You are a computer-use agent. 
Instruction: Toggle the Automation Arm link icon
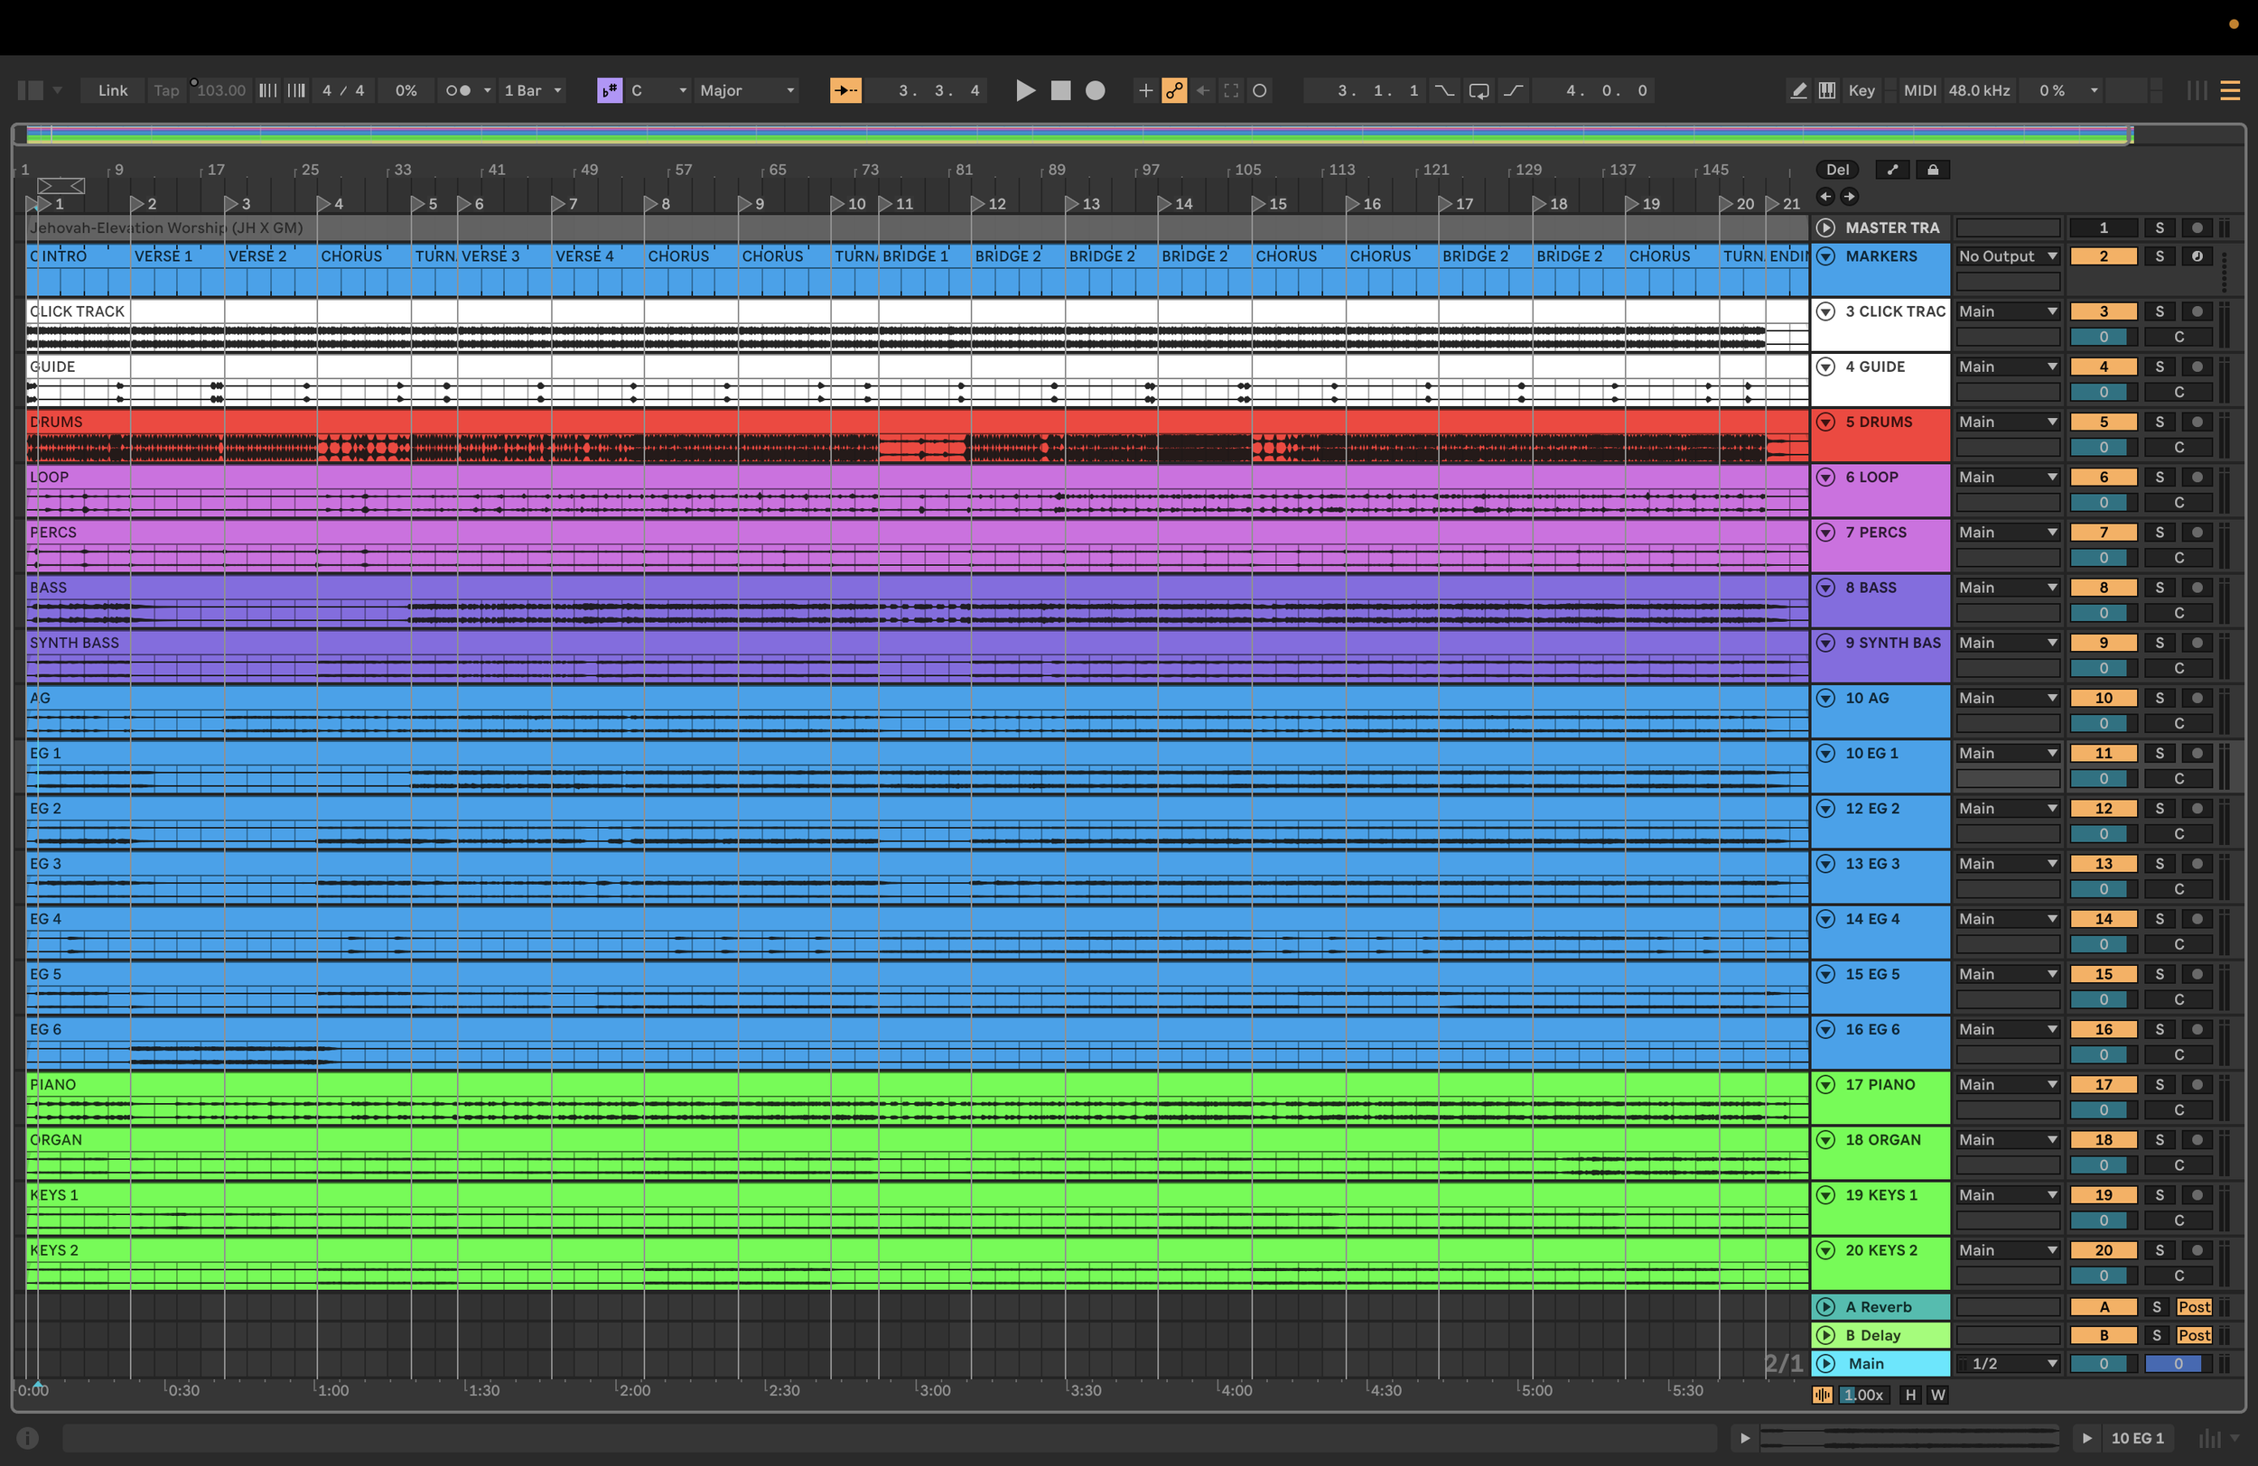pos(1173,90)
